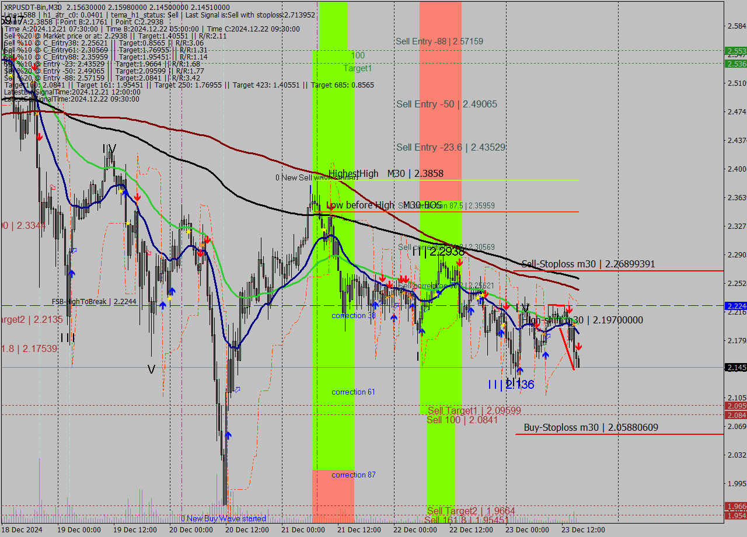Click the '19 Dec 12:00' time label

click(x=134, y=530)
